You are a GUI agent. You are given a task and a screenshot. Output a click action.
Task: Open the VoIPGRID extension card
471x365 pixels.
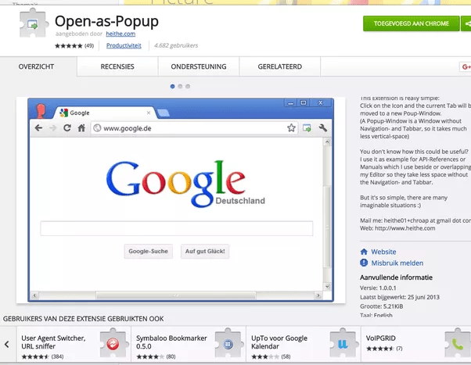[x=416, y=345]
